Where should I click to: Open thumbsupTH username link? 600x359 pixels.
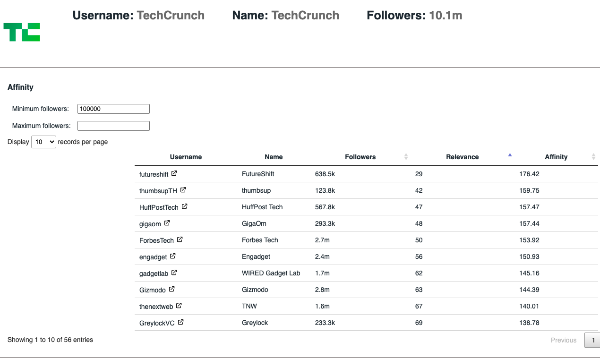[158, 191]
